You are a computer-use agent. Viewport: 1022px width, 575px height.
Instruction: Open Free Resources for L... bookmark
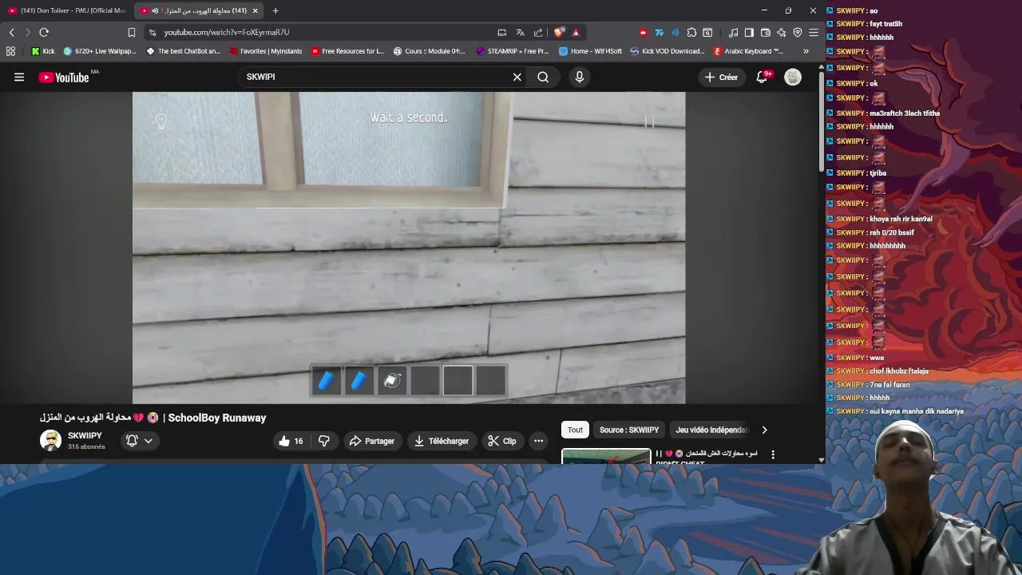[348, 51]
